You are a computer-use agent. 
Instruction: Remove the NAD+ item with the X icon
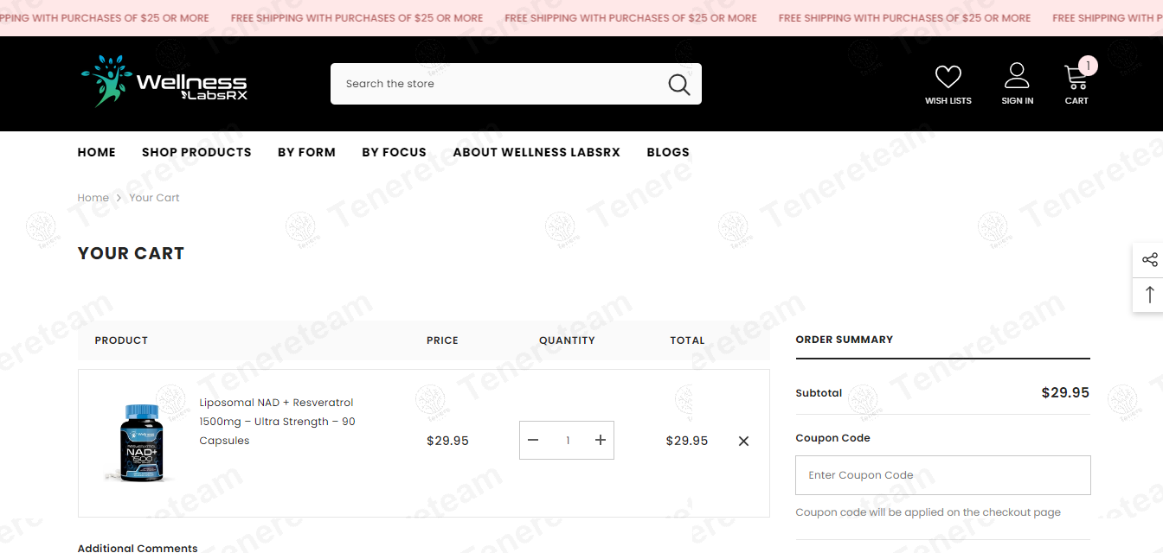[x=742, y=441]
